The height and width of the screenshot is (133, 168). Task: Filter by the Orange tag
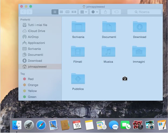click(40, 85)
